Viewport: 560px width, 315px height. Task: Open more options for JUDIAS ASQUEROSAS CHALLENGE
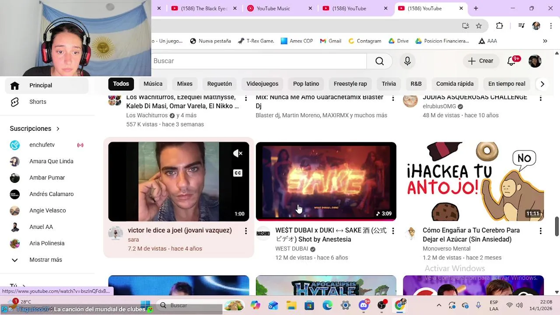tap(541, 98)
